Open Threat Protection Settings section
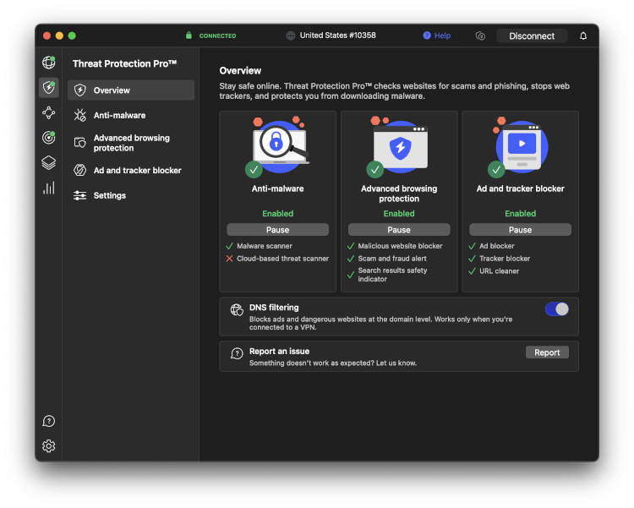 (x=131, y=195)
